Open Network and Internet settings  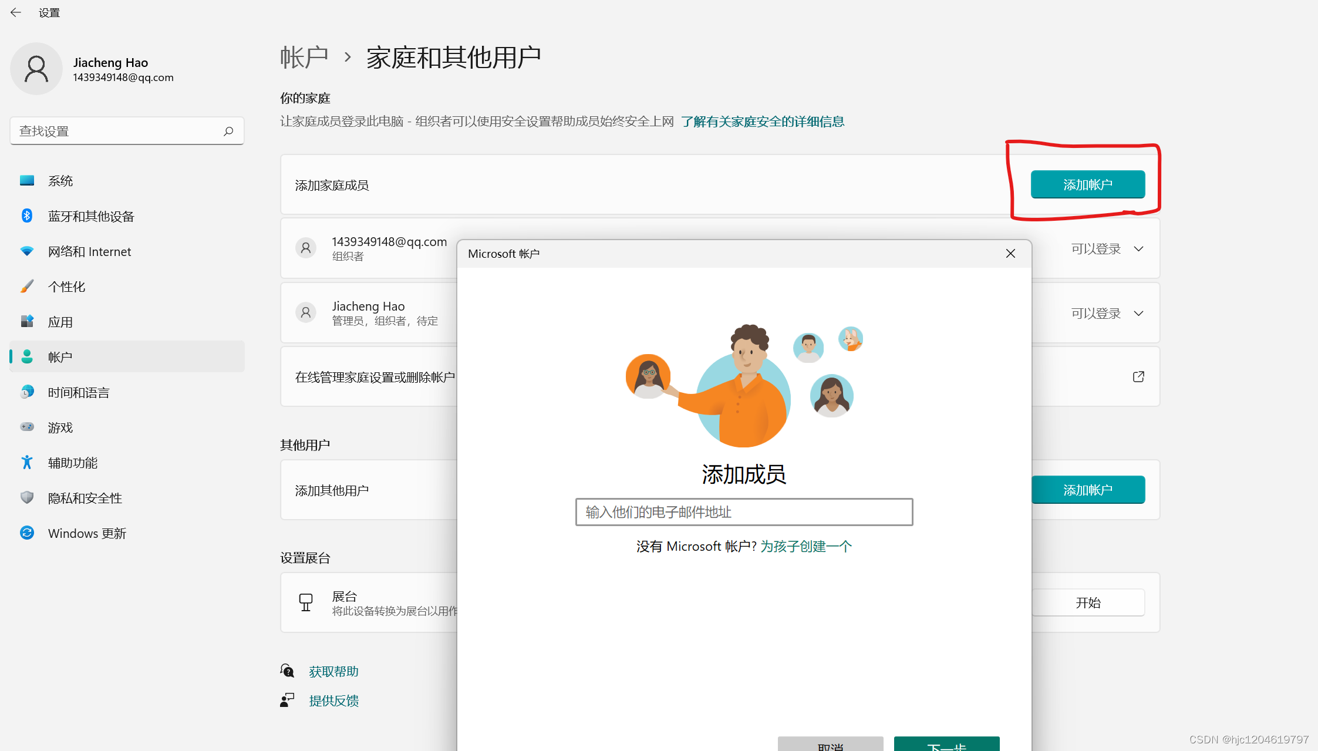[x=89, y=251]
